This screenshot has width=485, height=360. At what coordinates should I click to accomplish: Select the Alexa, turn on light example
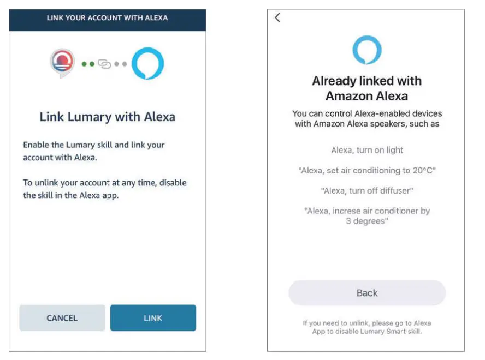click(367, 150)
